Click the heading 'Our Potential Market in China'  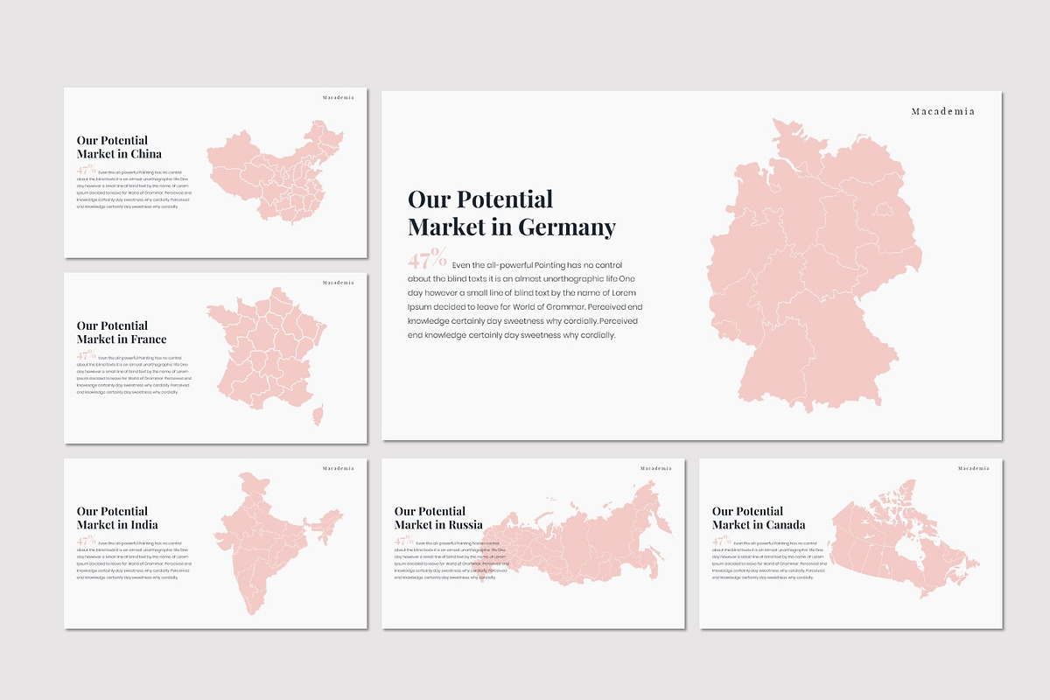[x=119, y=147]
